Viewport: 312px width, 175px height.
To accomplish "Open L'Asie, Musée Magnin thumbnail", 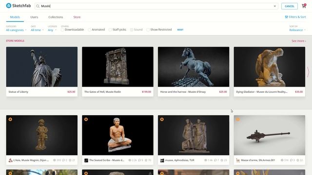I will [x=42, y=135].
